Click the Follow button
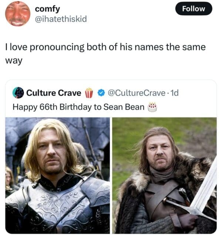Screen dimensions: 222x235 tap(194, 9)
